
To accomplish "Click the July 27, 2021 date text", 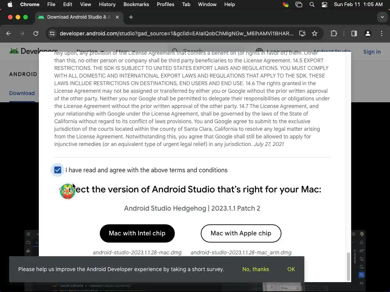I will pyautogui.click(x=269, y=144).
